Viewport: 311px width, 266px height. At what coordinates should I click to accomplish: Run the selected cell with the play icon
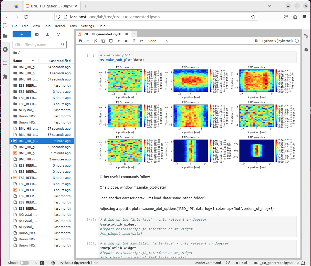pyautogui.click(x=119, y=41)
